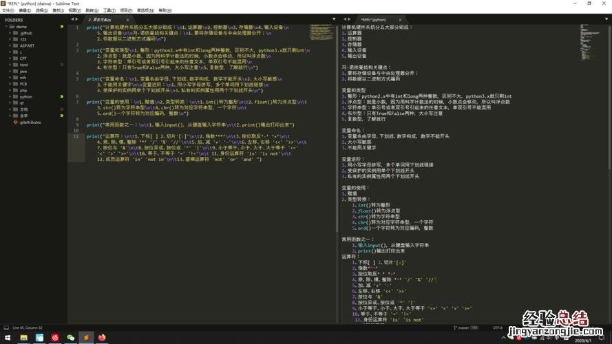Open the 首选项 (Preferences) menu
This screenshot has height=344, width=612.
point(145,11)
